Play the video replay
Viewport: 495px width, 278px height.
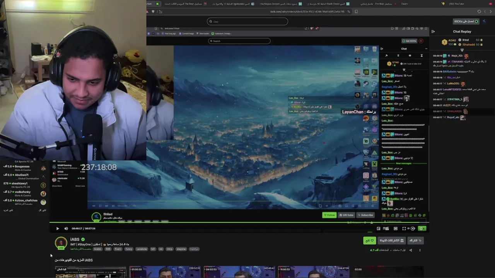tap(58, 229)
